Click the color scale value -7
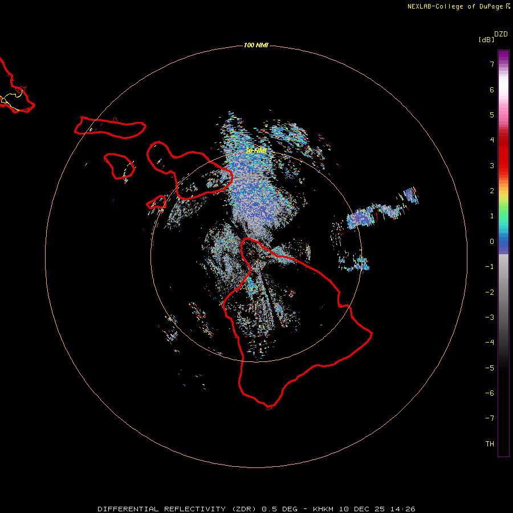Viewport: 513px width, 513px height. point(490,418)
